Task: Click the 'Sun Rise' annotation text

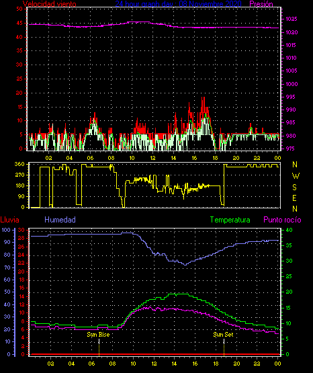Action: tap(98, 335)
